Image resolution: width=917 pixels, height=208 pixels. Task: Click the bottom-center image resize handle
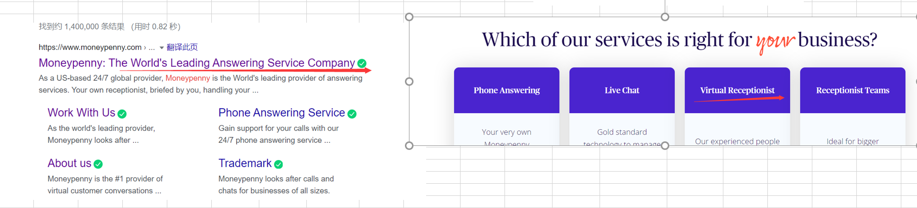(x=665, y=146)
